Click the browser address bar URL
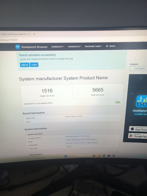The image size is (147, 196). pyautogui.click(x=9, y=40)
